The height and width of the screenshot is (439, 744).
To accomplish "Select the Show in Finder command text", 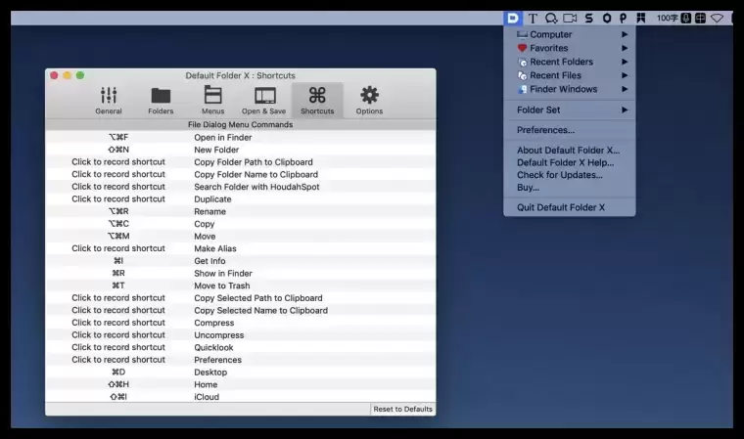I will pos(223,273).
